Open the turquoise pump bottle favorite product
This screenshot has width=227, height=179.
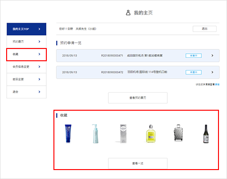(x=95, y=134)
